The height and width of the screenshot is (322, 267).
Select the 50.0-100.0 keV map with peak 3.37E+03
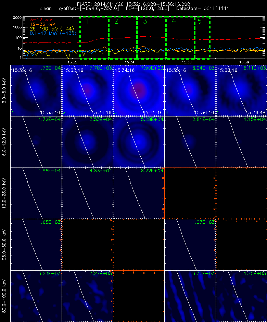coord(190,296)
